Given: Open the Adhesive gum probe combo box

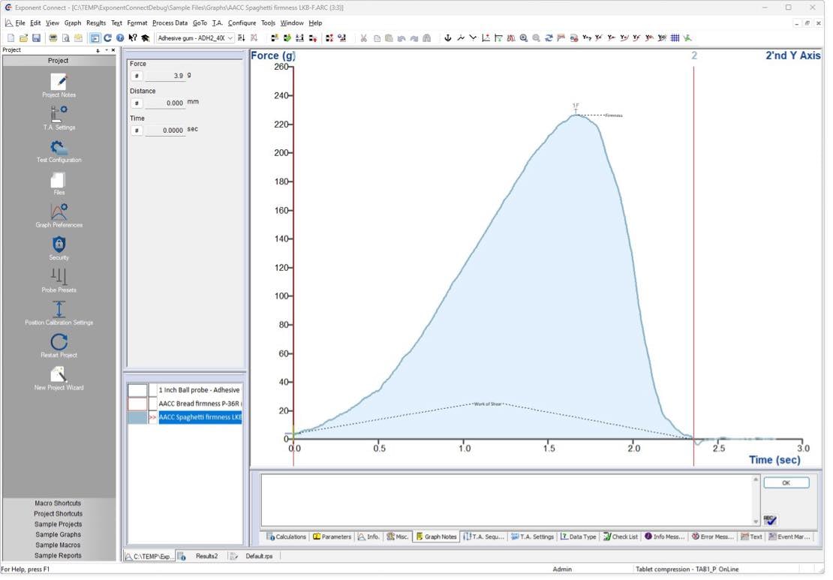Looking at the screenshot, I should 232,38.
